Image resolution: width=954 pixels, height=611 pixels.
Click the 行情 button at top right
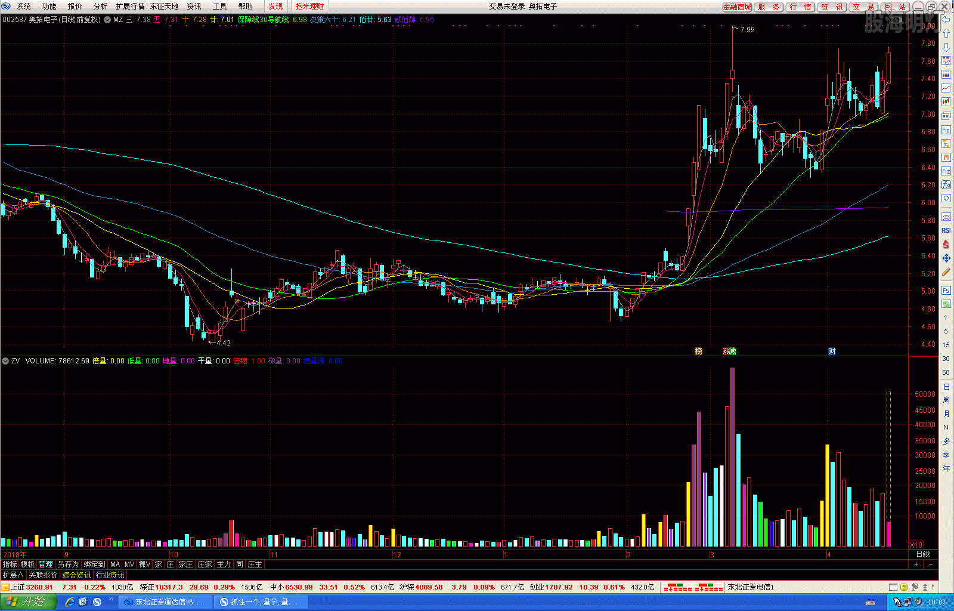800,7
